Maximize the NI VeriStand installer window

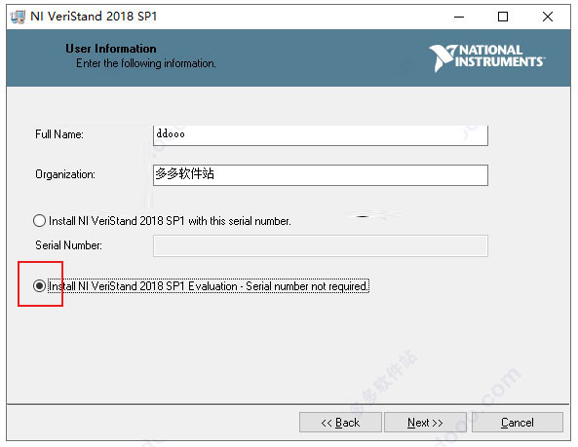503,17
